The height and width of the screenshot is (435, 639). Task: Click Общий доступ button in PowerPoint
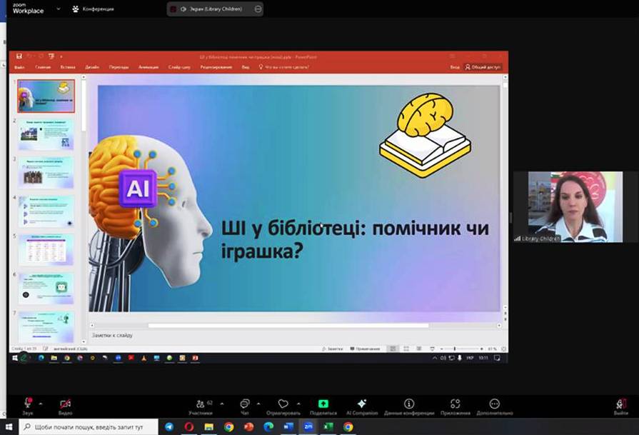(x=484, y=67)
